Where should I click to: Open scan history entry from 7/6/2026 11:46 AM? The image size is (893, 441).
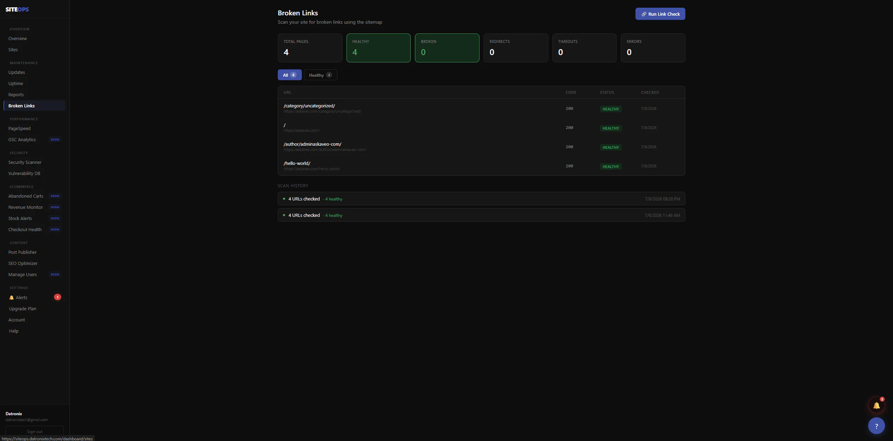click(481, 215)
